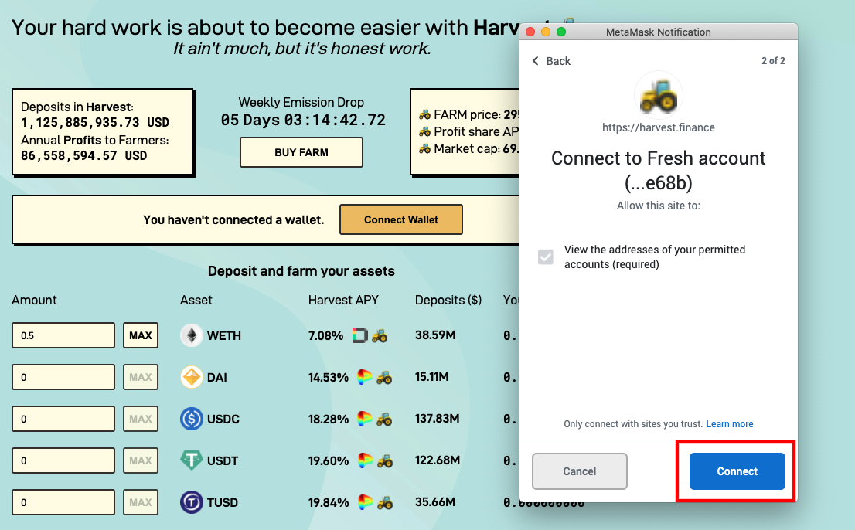This screenshot has width=855, height=530.
Task: Click the 86,558,594.57 USD annual profits
Action: click(x=84, y=156)
